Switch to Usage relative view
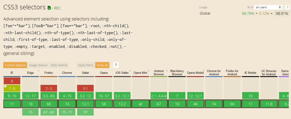The height and width of the screenshot is (119, 291). click(38, 65)
